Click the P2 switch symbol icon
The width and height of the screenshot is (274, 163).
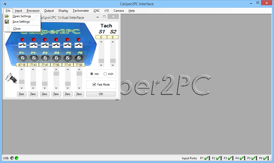click(34, 45)
